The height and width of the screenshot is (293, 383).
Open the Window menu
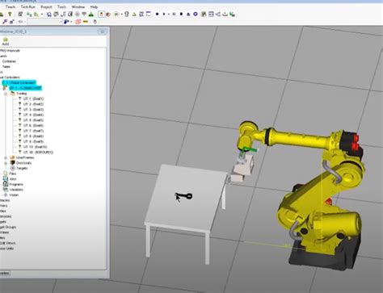coord(78,6)
